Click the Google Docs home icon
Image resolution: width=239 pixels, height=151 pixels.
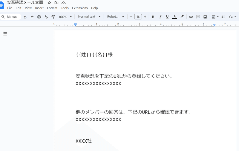coord(1,5)
